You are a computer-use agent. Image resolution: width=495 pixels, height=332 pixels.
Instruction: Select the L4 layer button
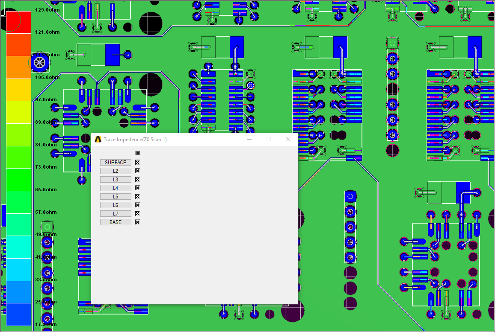coord(116,188)
